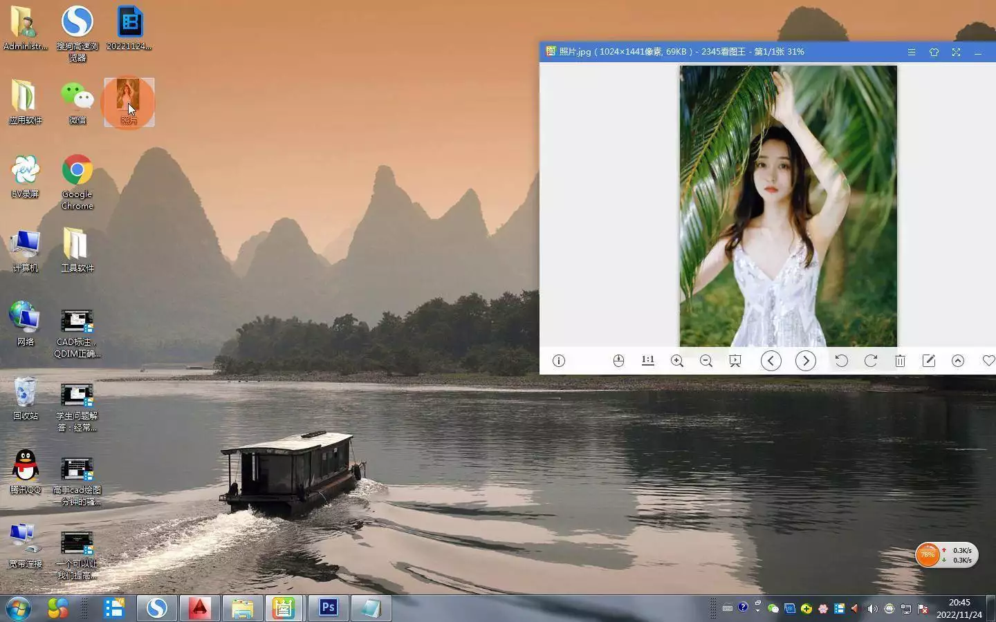
Task: Open Photoshop from the taskbar
Action: [328, 608]
